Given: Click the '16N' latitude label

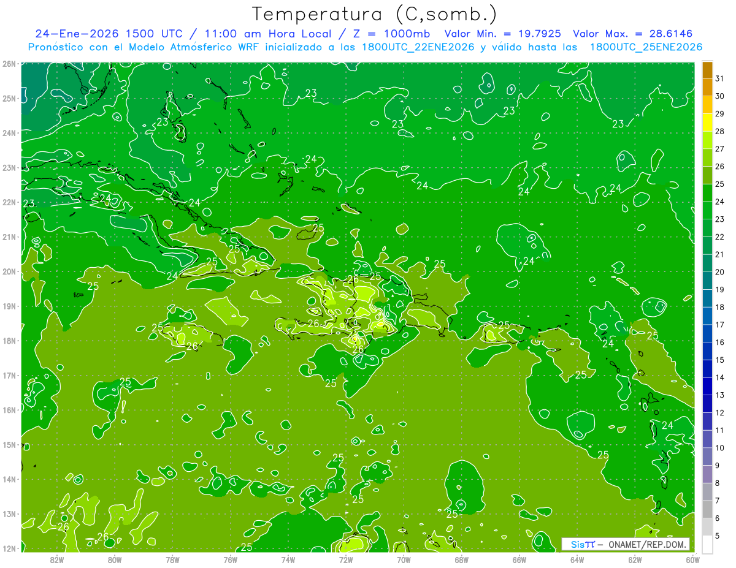Looking at the screenshot, I should (x=9, y=410).
